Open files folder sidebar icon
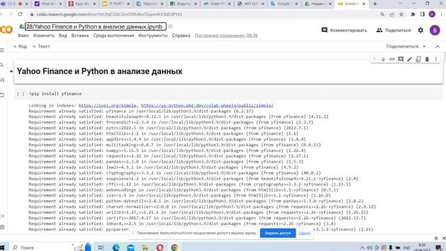Viewport: 446px width, 251px height. click(x=2, y=95)
